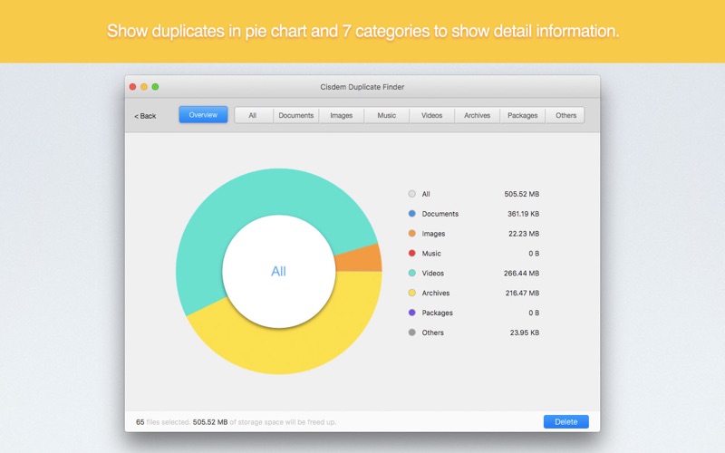Click the blue Documents legend dot

click(412, 214)
